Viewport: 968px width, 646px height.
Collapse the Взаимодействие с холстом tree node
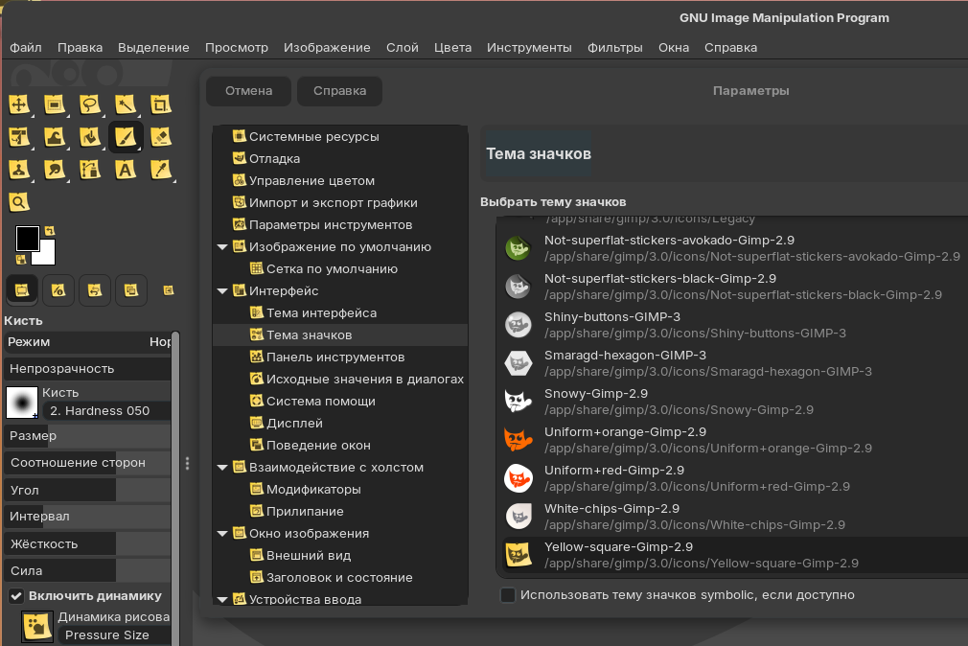click(x=222, y=468)
